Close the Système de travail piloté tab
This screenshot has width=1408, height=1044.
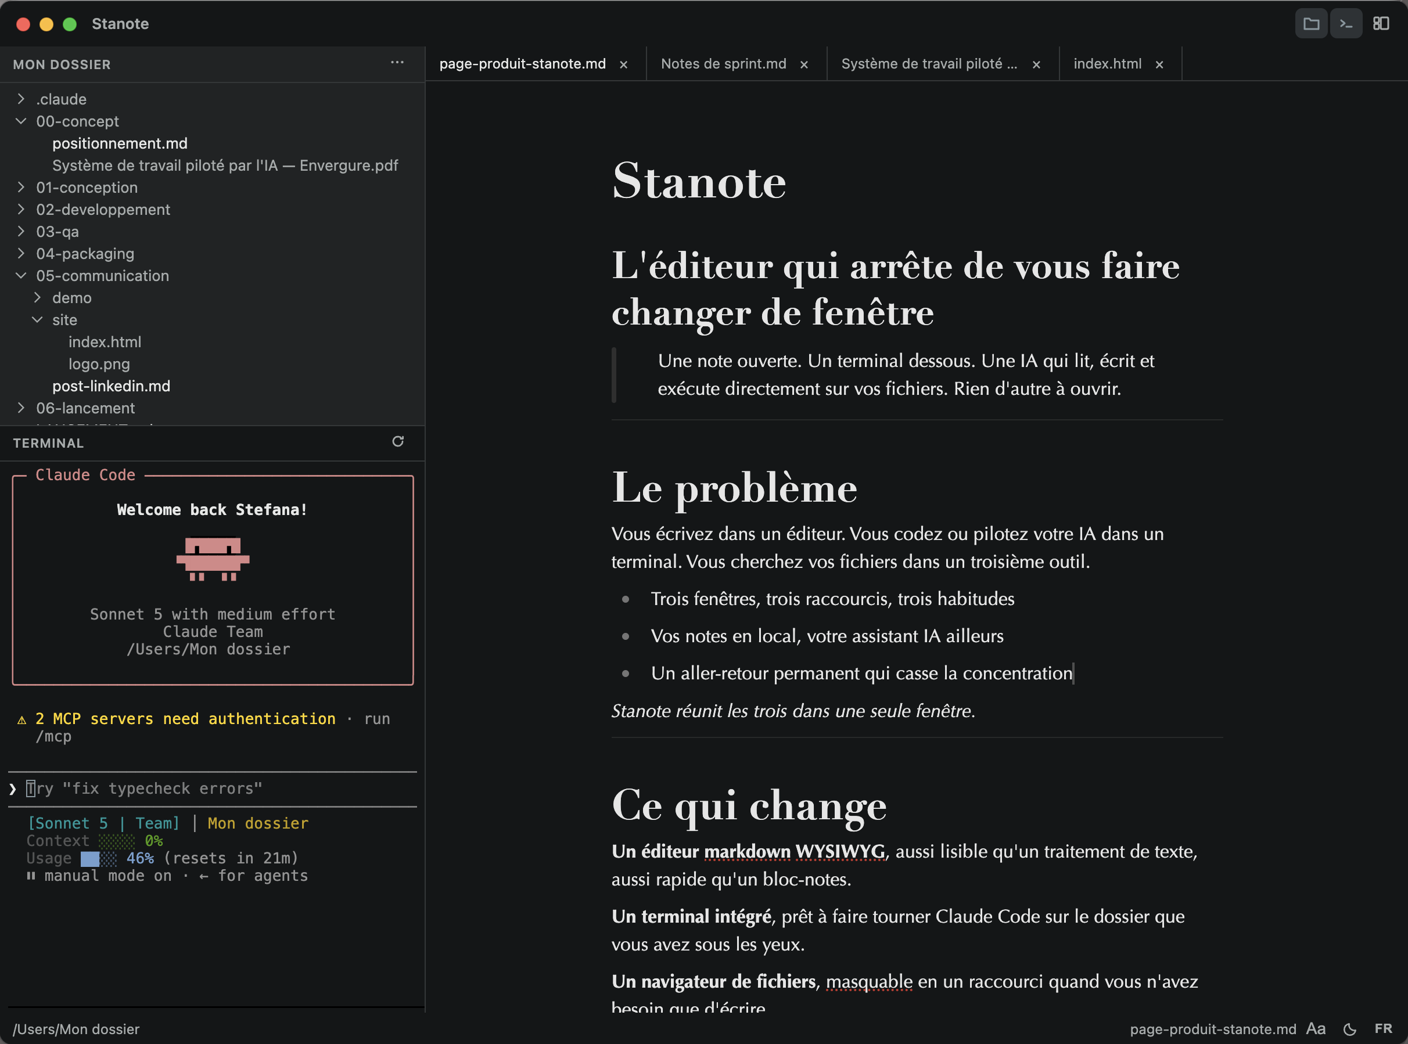click(x=1036, y=64)
